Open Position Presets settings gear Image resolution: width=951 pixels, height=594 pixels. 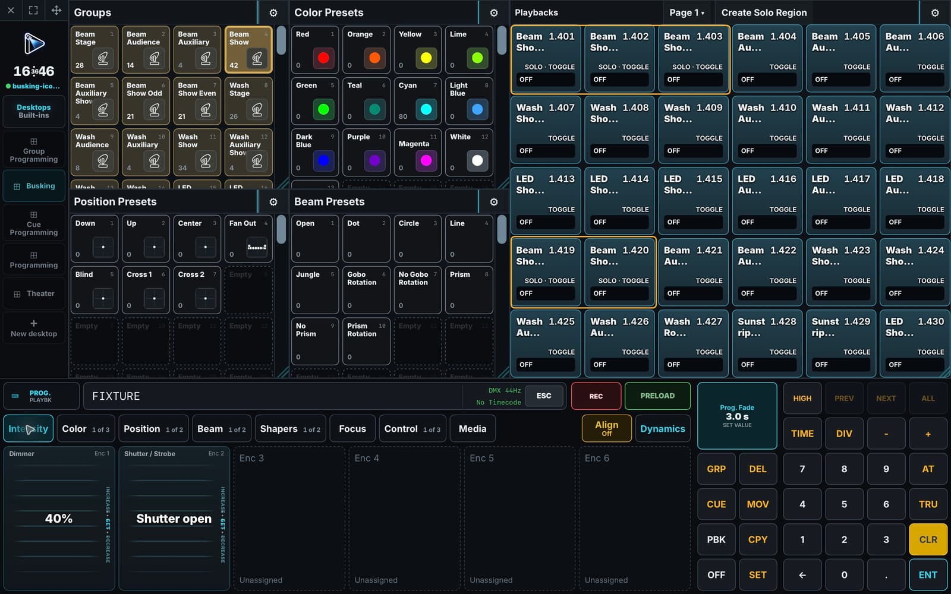273,202
